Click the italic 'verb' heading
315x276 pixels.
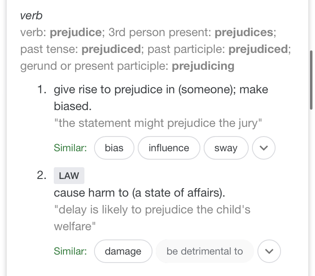[31, 16]
